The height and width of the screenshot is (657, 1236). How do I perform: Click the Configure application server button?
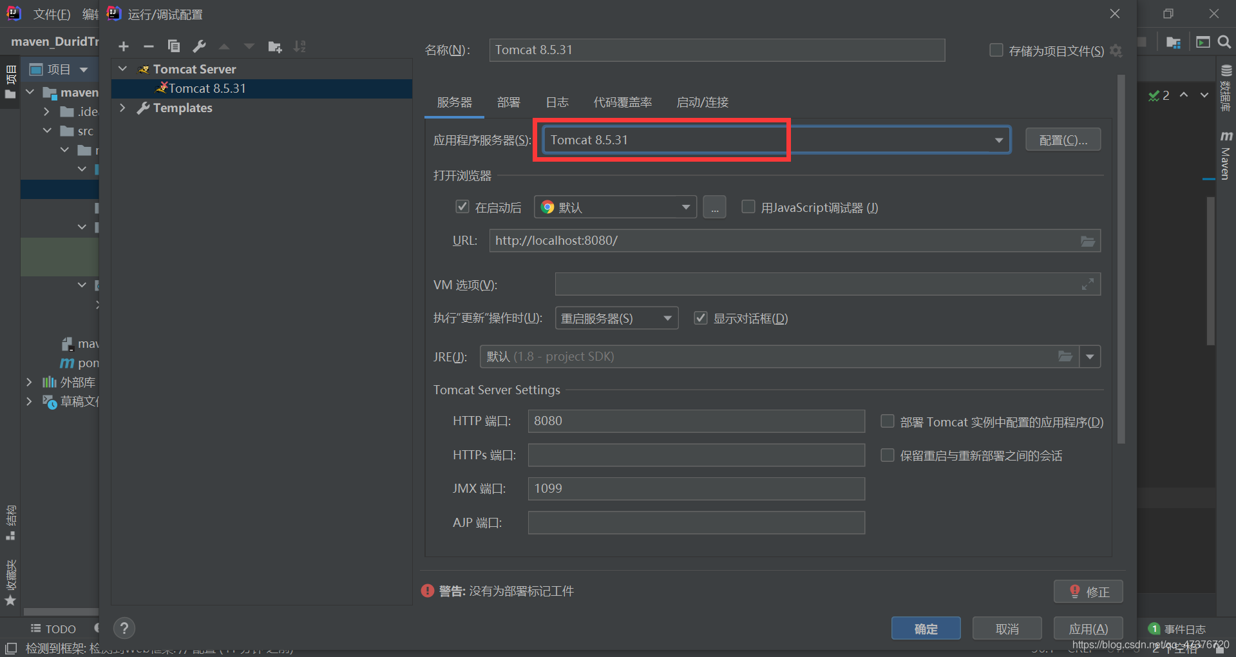click(1063, 140)
